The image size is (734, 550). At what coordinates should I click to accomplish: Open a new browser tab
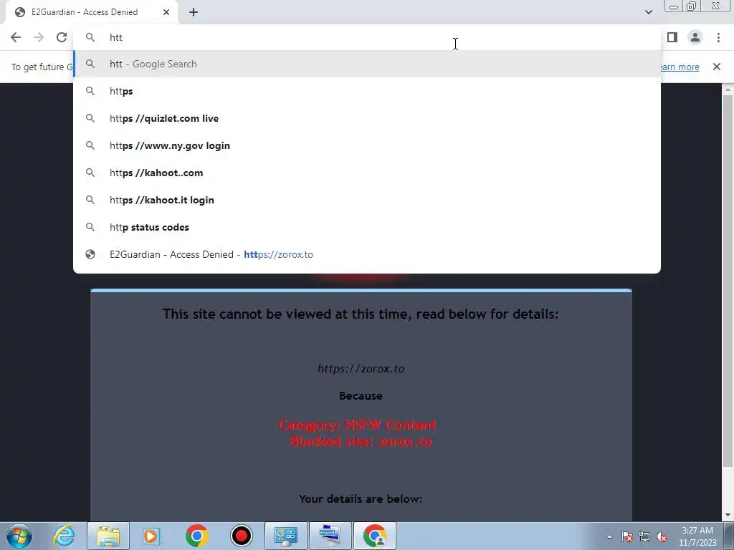(x=194, y=13)
